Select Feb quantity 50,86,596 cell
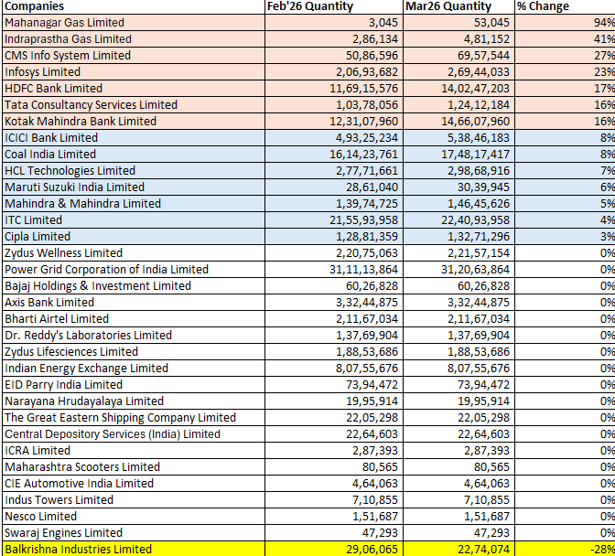The width and height of the screenshot is (615, 556). tap(334, 56)
